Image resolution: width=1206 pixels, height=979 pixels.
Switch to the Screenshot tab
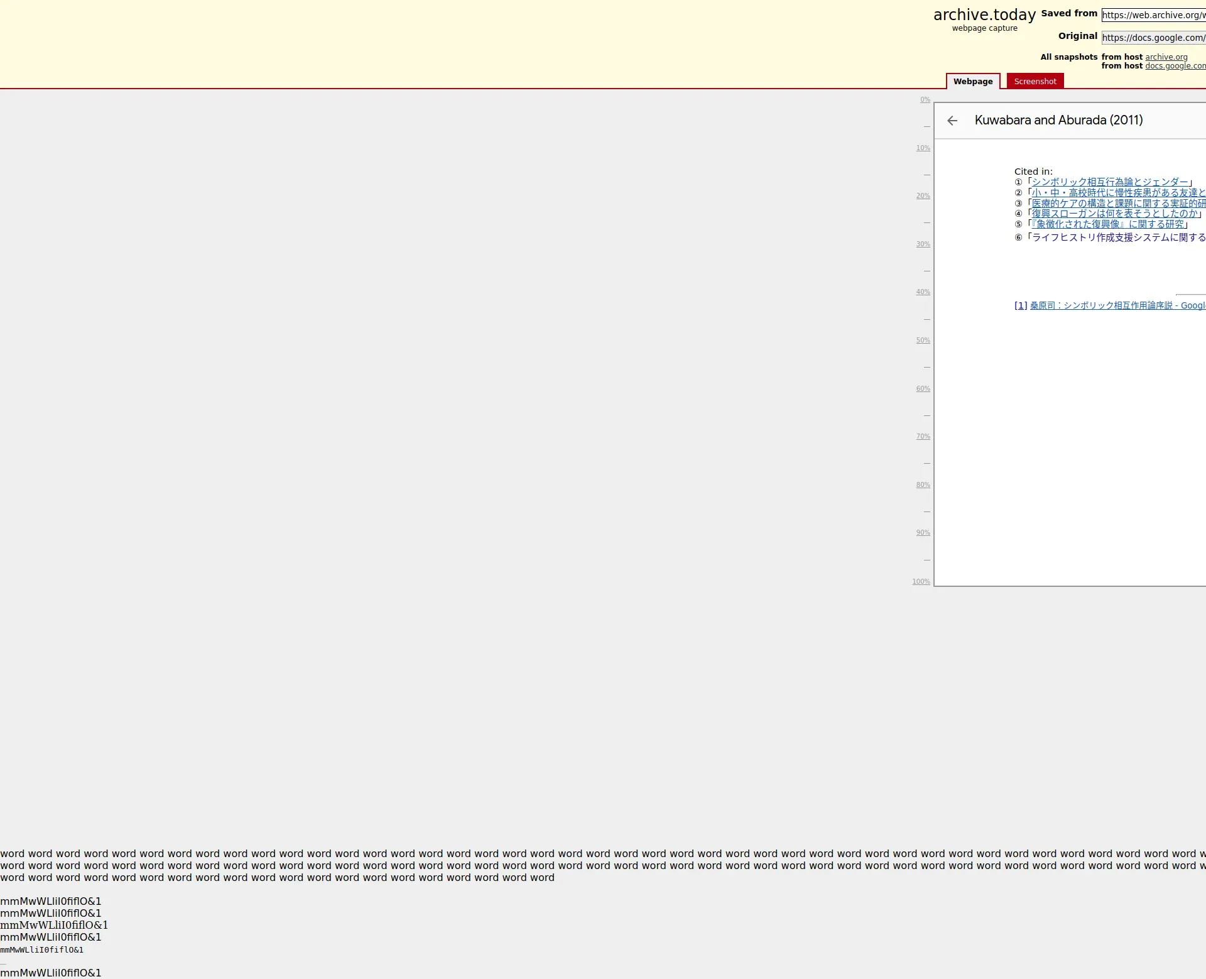click(x=1035, y=81)
